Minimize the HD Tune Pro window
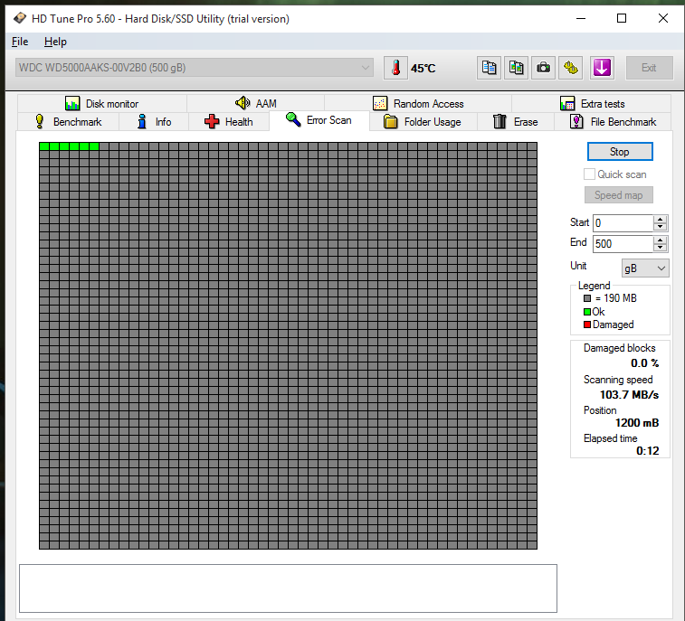Image resolution: width=685 pixels, height=621 pixels. (581, 18)
